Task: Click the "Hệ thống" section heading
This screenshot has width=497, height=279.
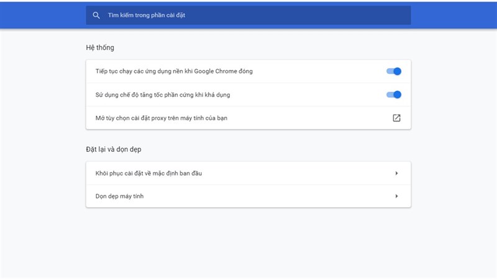Action: point(100,48)
